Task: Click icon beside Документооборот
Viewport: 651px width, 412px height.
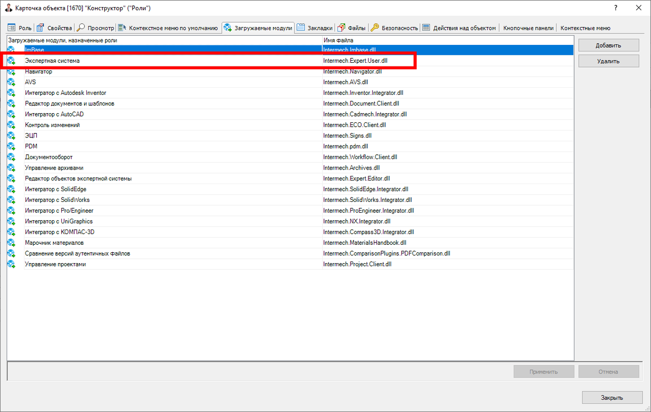Action: pos(11,157)
